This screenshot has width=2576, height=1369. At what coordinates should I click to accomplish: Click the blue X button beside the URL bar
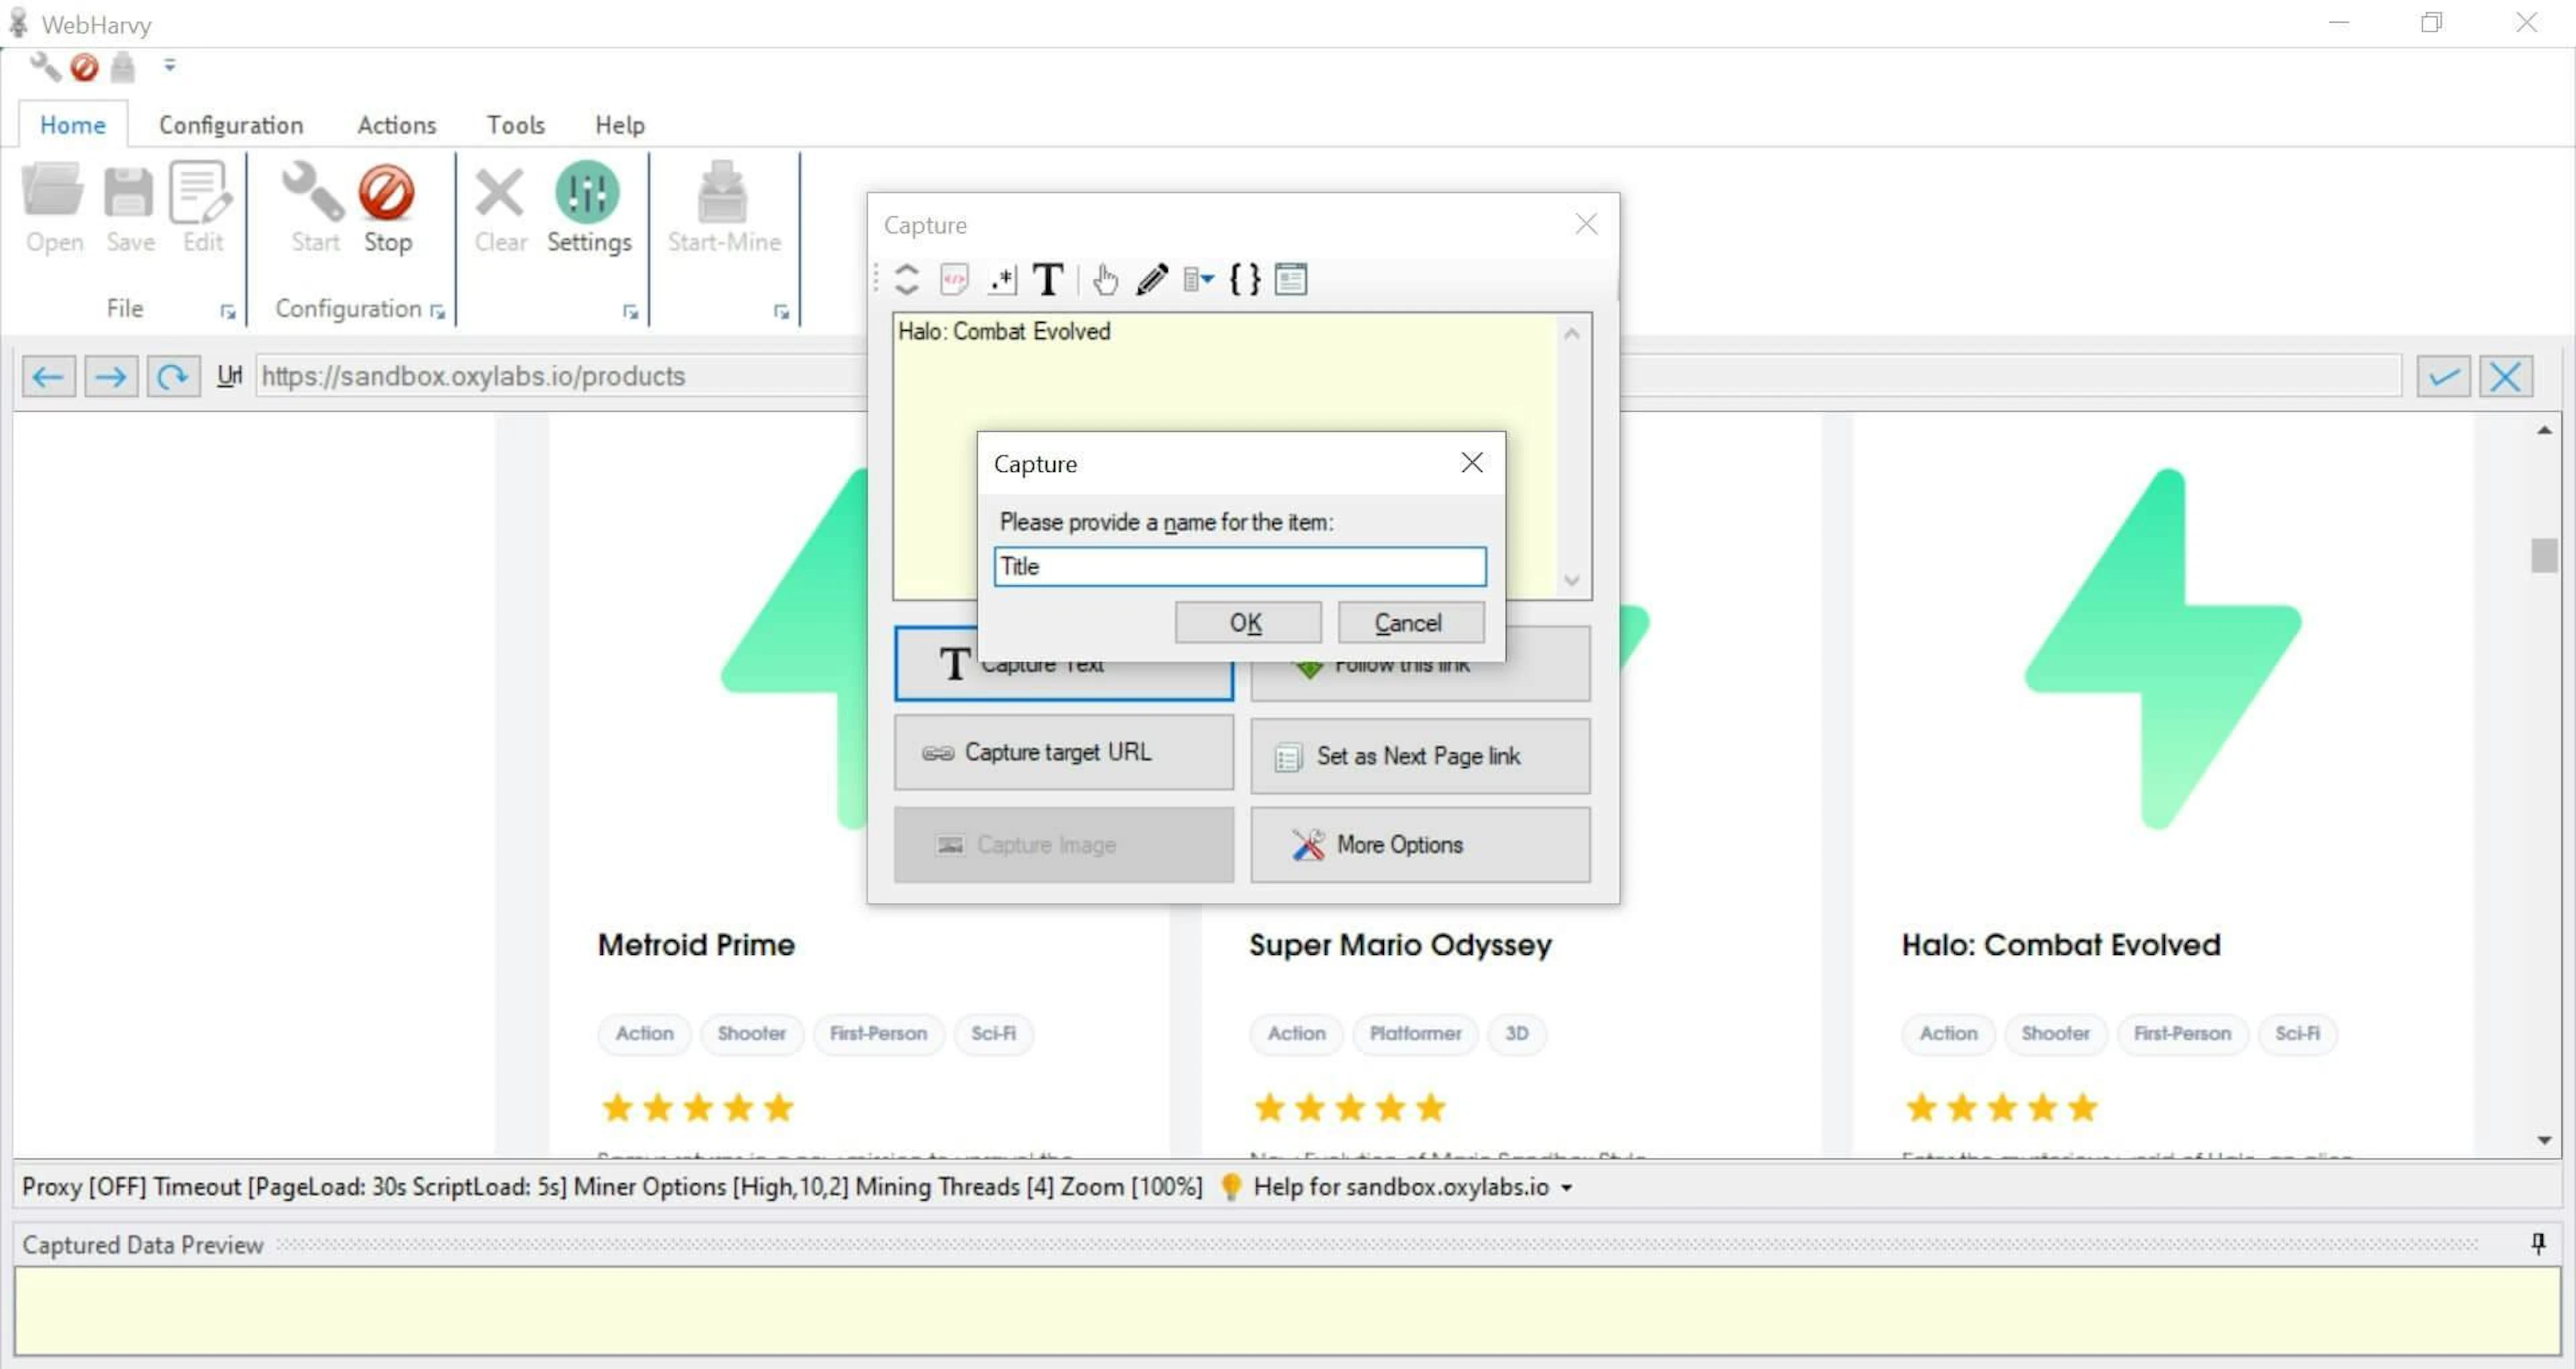pos(2505,376)
